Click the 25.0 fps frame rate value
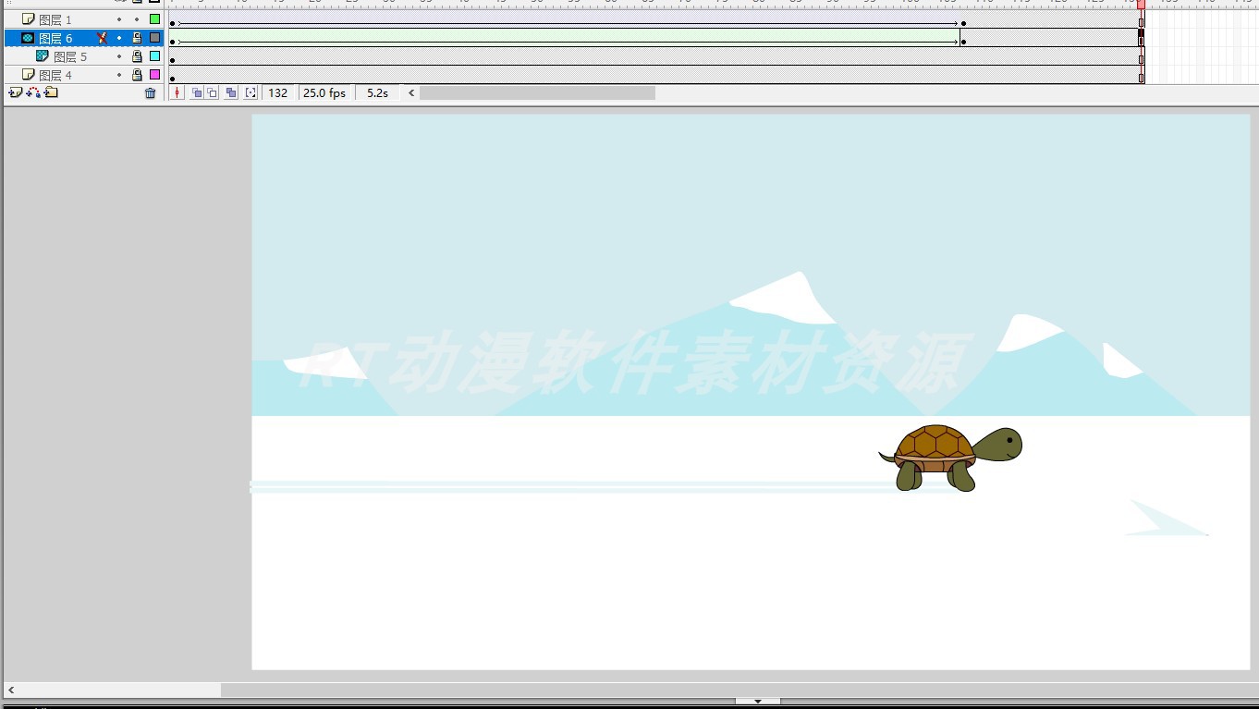 (324, 93)
